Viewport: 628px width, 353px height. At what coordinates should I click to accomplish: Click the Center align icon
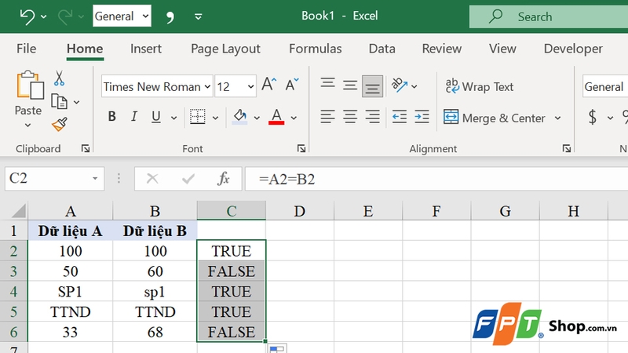tap(349, 118)
